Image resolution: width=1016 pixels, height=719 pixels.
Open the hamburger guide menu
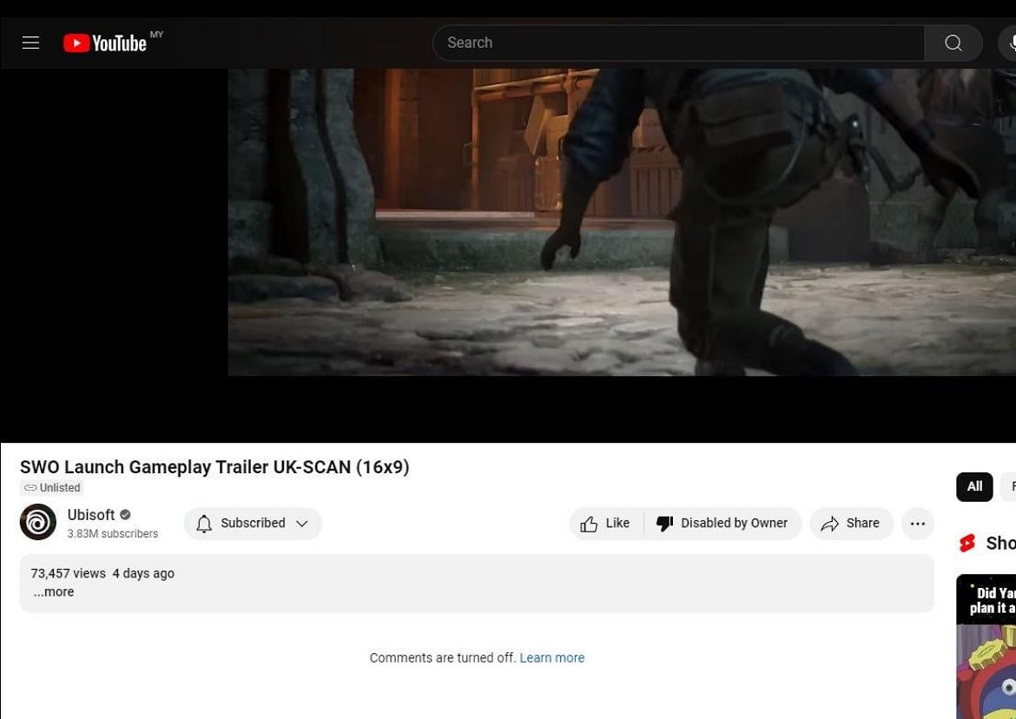[x=30, y=43]
